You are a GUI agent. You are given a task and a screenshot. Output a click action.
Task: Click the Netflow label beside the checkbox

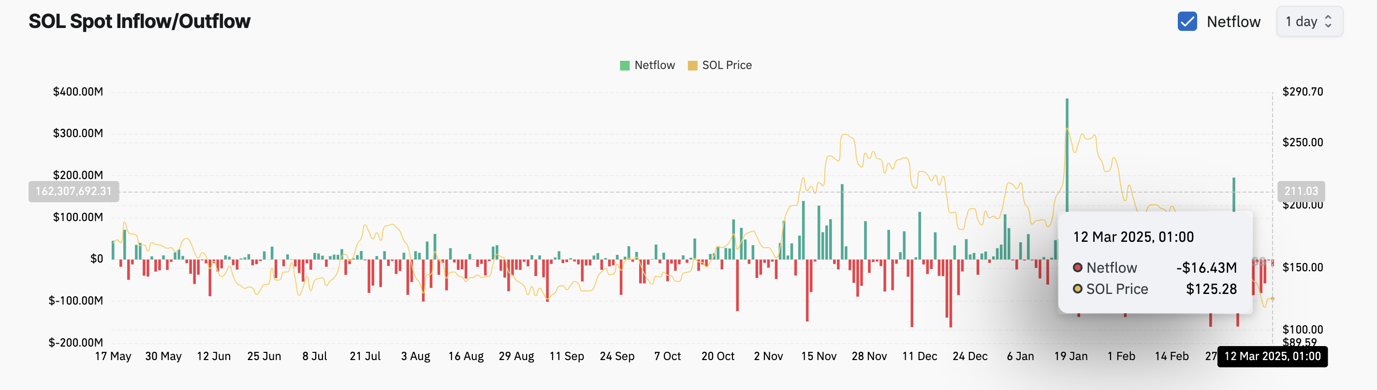point(1233,21)
